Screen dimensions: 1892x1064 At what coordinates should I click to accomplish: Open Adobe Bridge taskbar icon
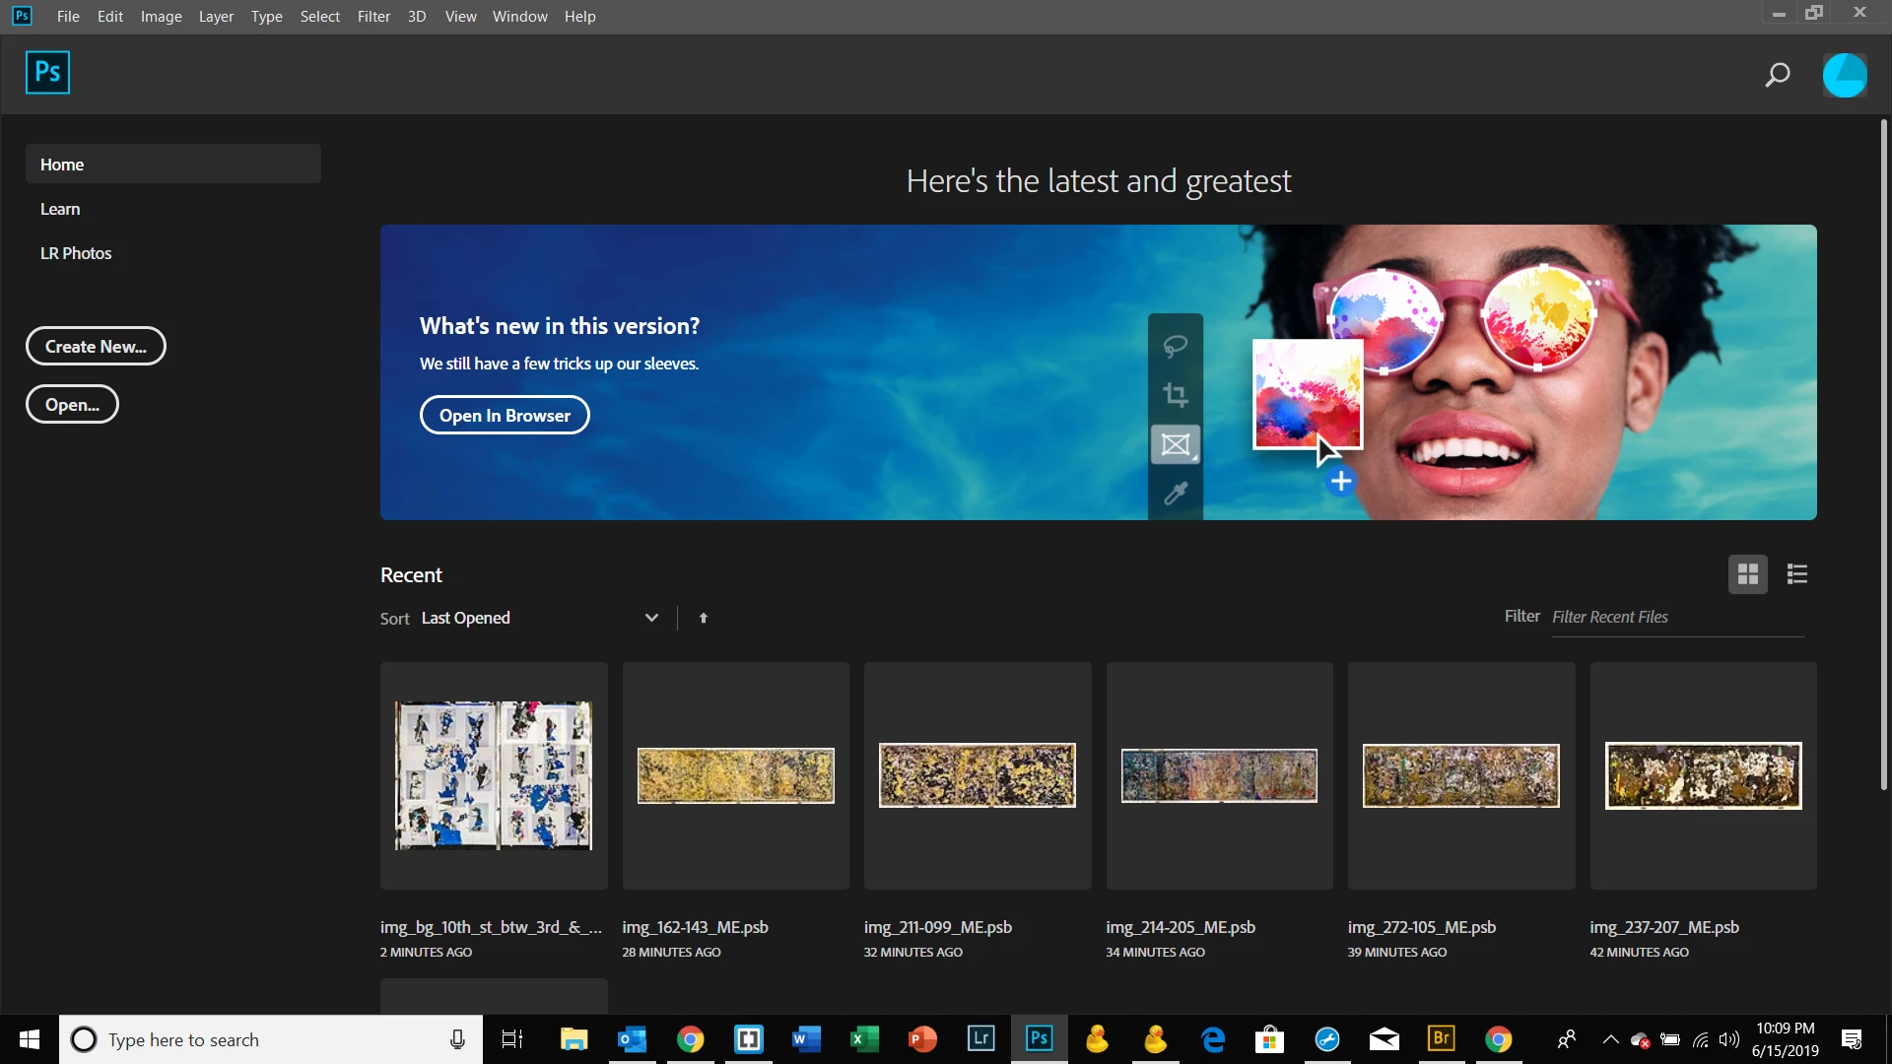click(x=1441, y=1038)
